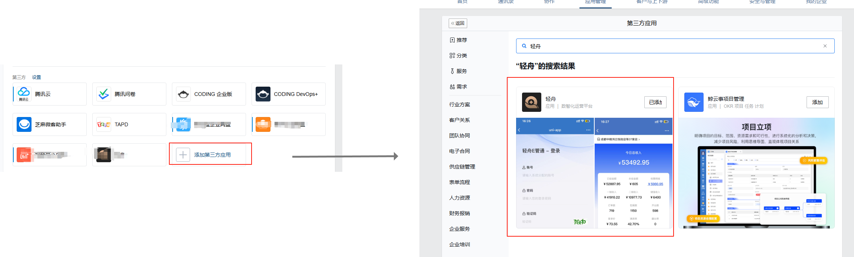854x257 pixels.
Task: Go back with the 返回 button
Action: [x=458, y=23]
